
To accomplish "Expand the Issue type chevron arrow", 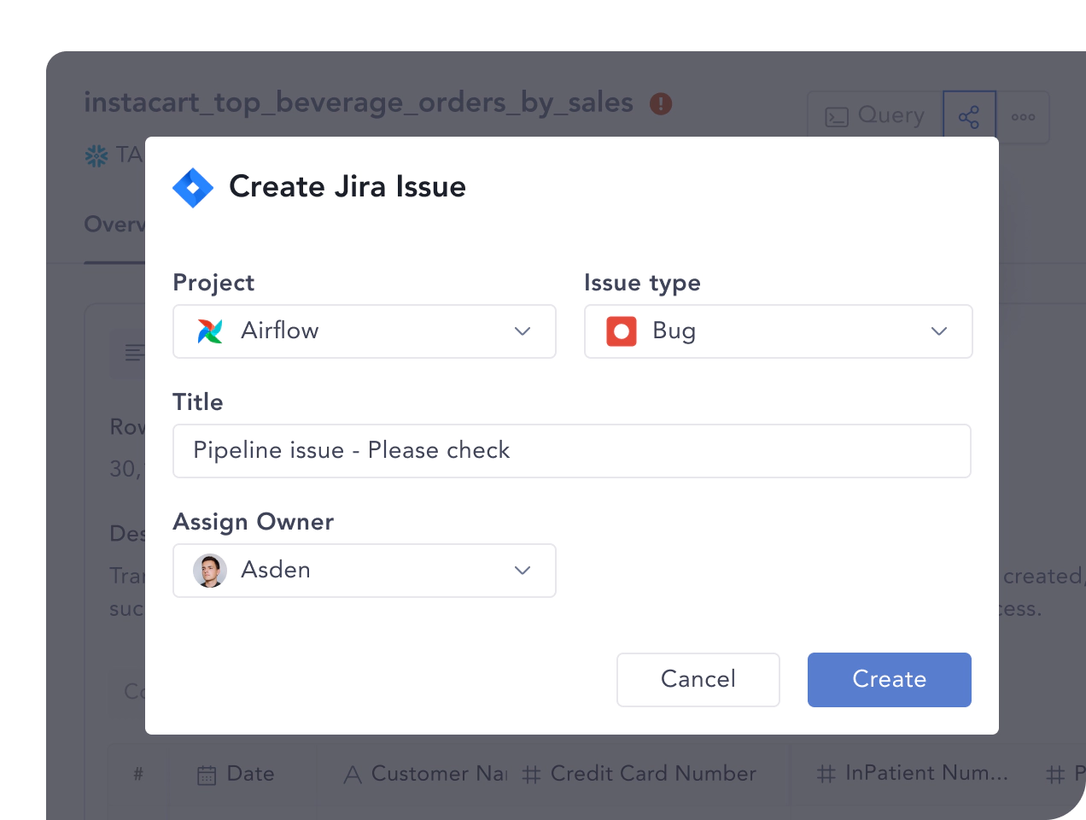I will click(x=939, y=331).
